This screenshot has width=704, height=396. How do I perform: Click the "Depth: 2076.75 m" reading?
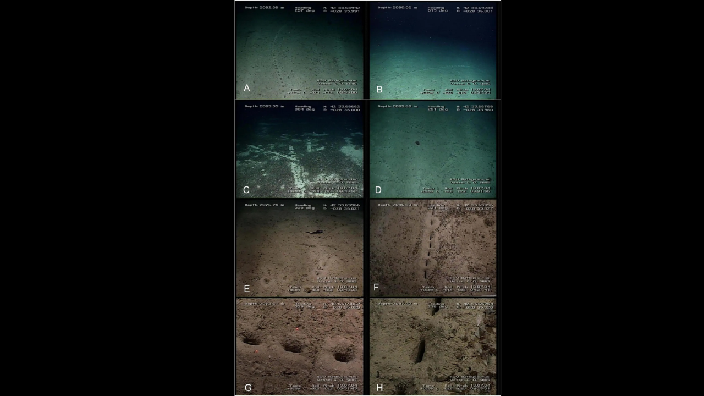[264, 205]
